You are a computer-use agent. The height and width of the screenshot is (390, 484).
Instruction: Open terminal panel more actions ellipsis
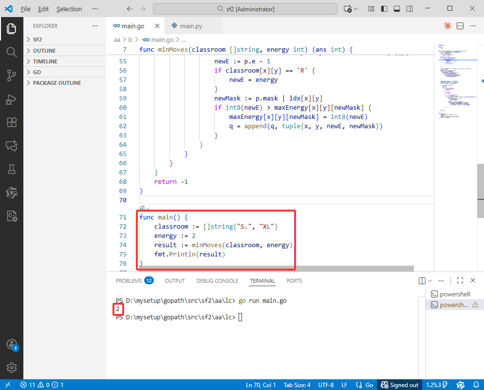pyautogui.click(x=441, y=281)
